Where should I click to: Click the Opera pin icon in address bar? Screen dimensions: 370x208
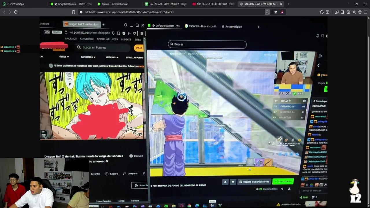click(113, 33)
